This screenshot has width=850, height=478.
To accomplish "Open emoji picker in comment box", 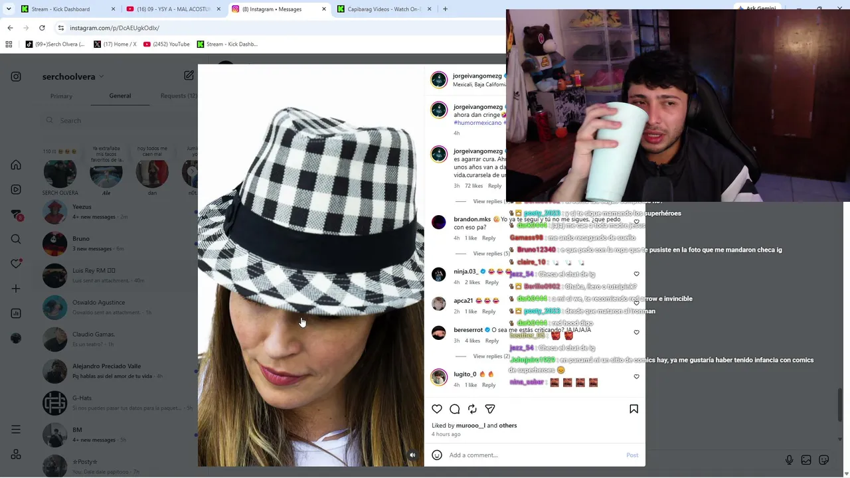I will (437, 455).
